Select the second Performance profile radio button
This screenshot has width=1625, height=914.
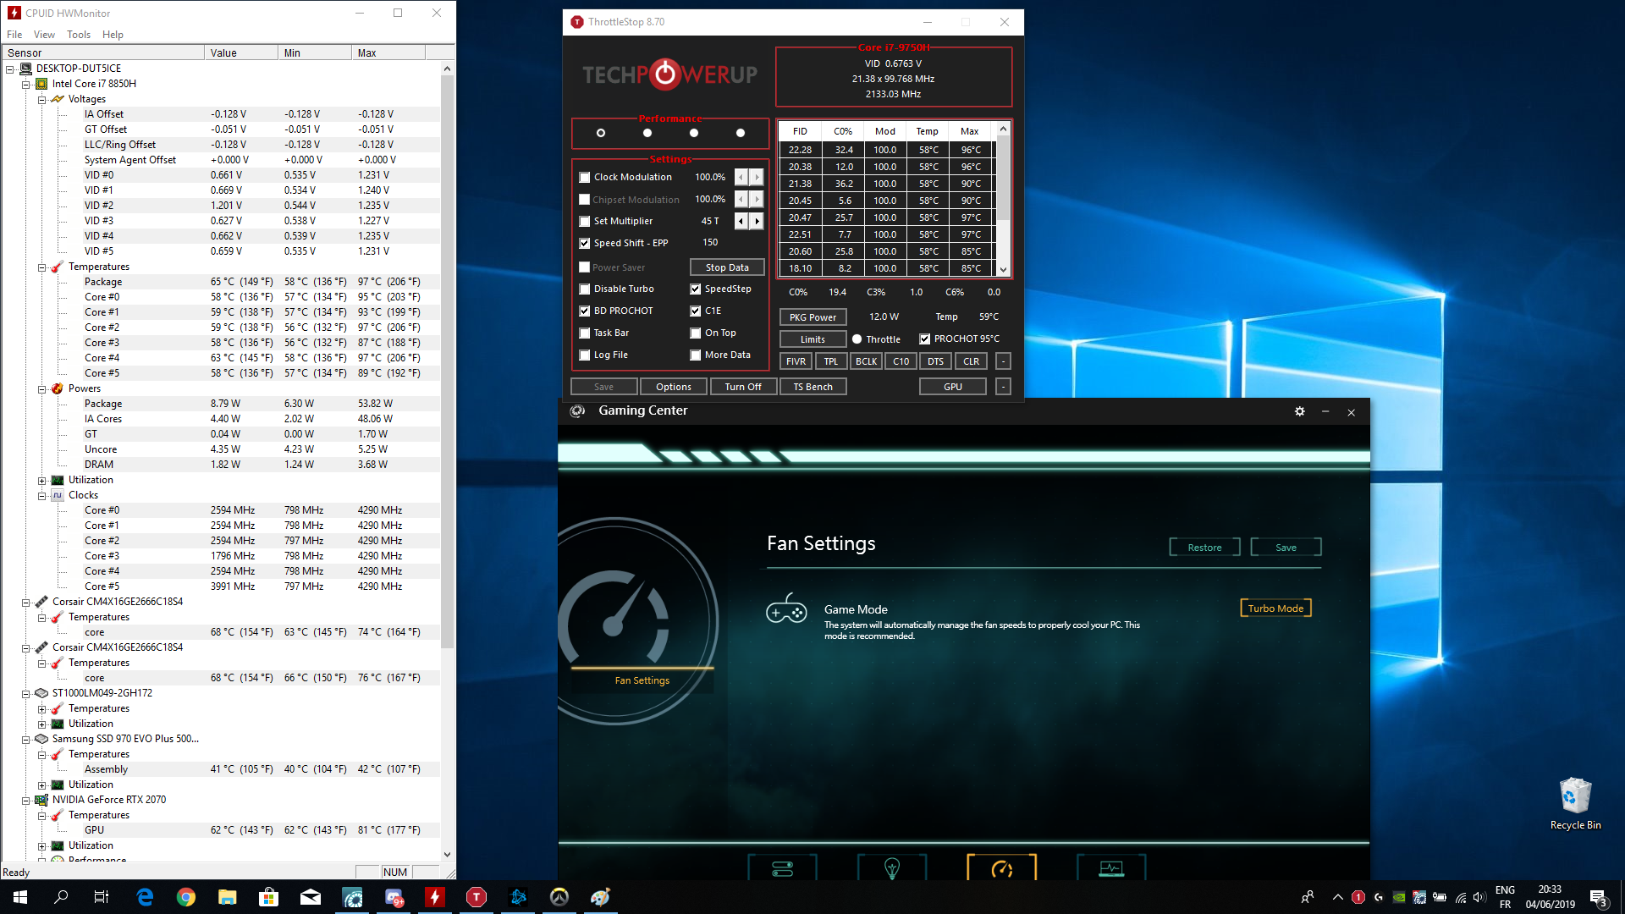[647, 133]
